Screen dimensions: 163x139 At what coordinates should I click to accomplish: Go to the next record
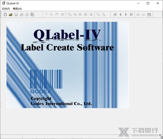click(126, 15)
